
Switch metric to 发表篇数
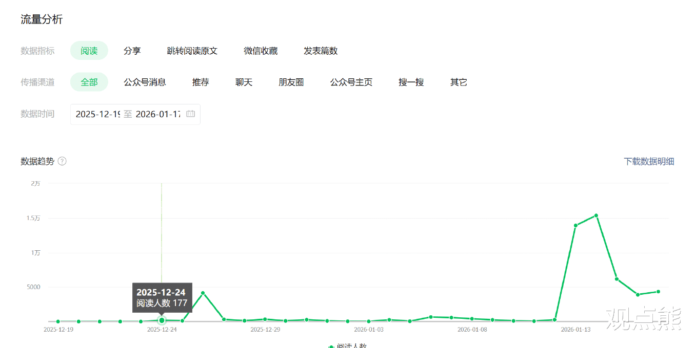(321, 51)
